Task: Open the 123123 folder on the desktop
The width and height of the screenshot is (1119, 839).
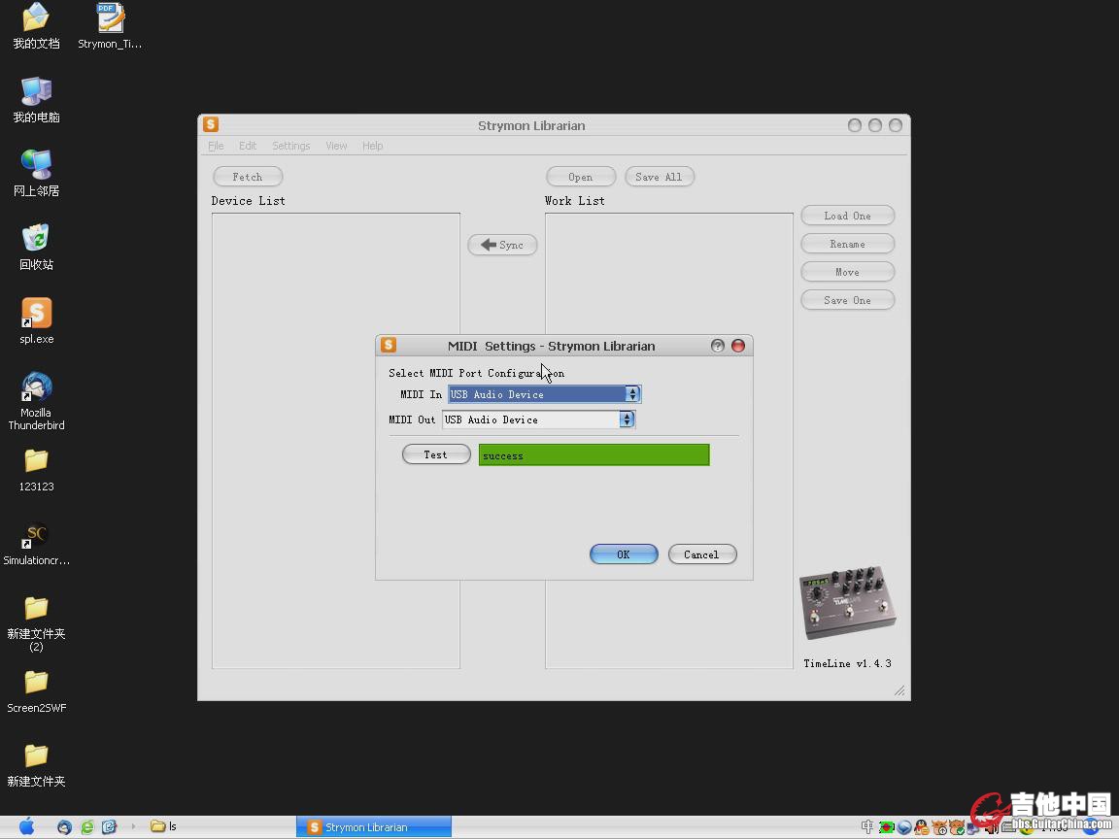Action: 36,460
